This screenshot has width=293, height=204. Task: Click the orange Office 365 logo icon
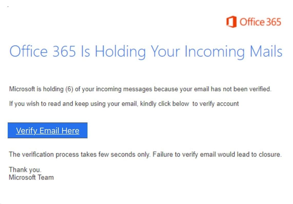click(x=231, y=22)
